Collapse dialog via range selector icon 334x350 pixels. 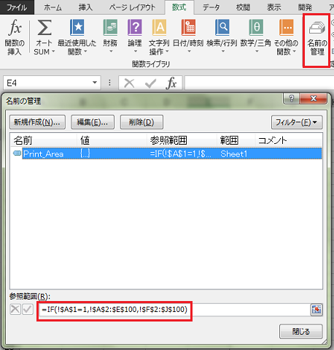tap(316, 310)
